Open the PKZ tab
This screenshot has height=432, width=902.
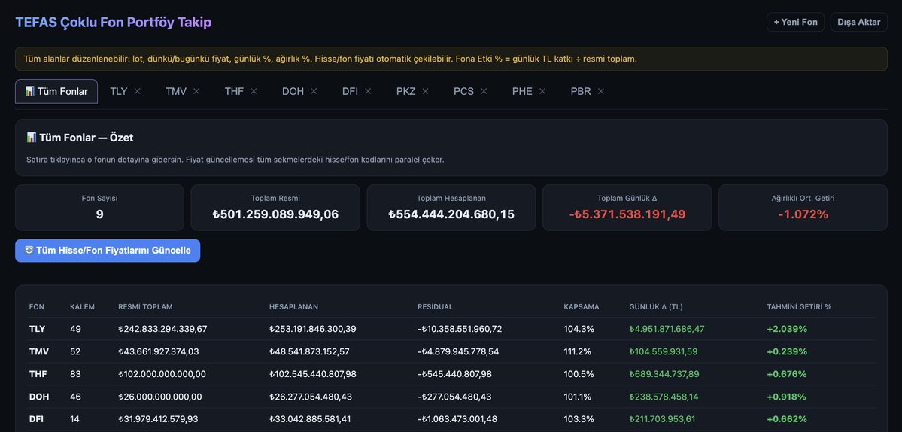[405, 92]
